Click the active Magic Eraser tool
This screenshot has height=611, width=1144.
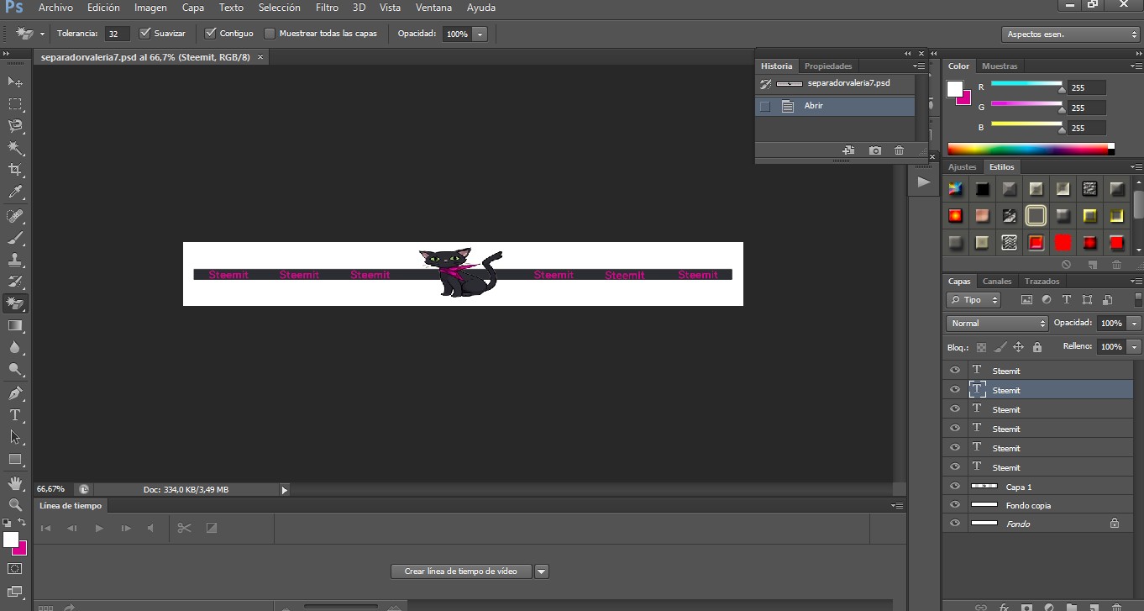click(15, 303)
